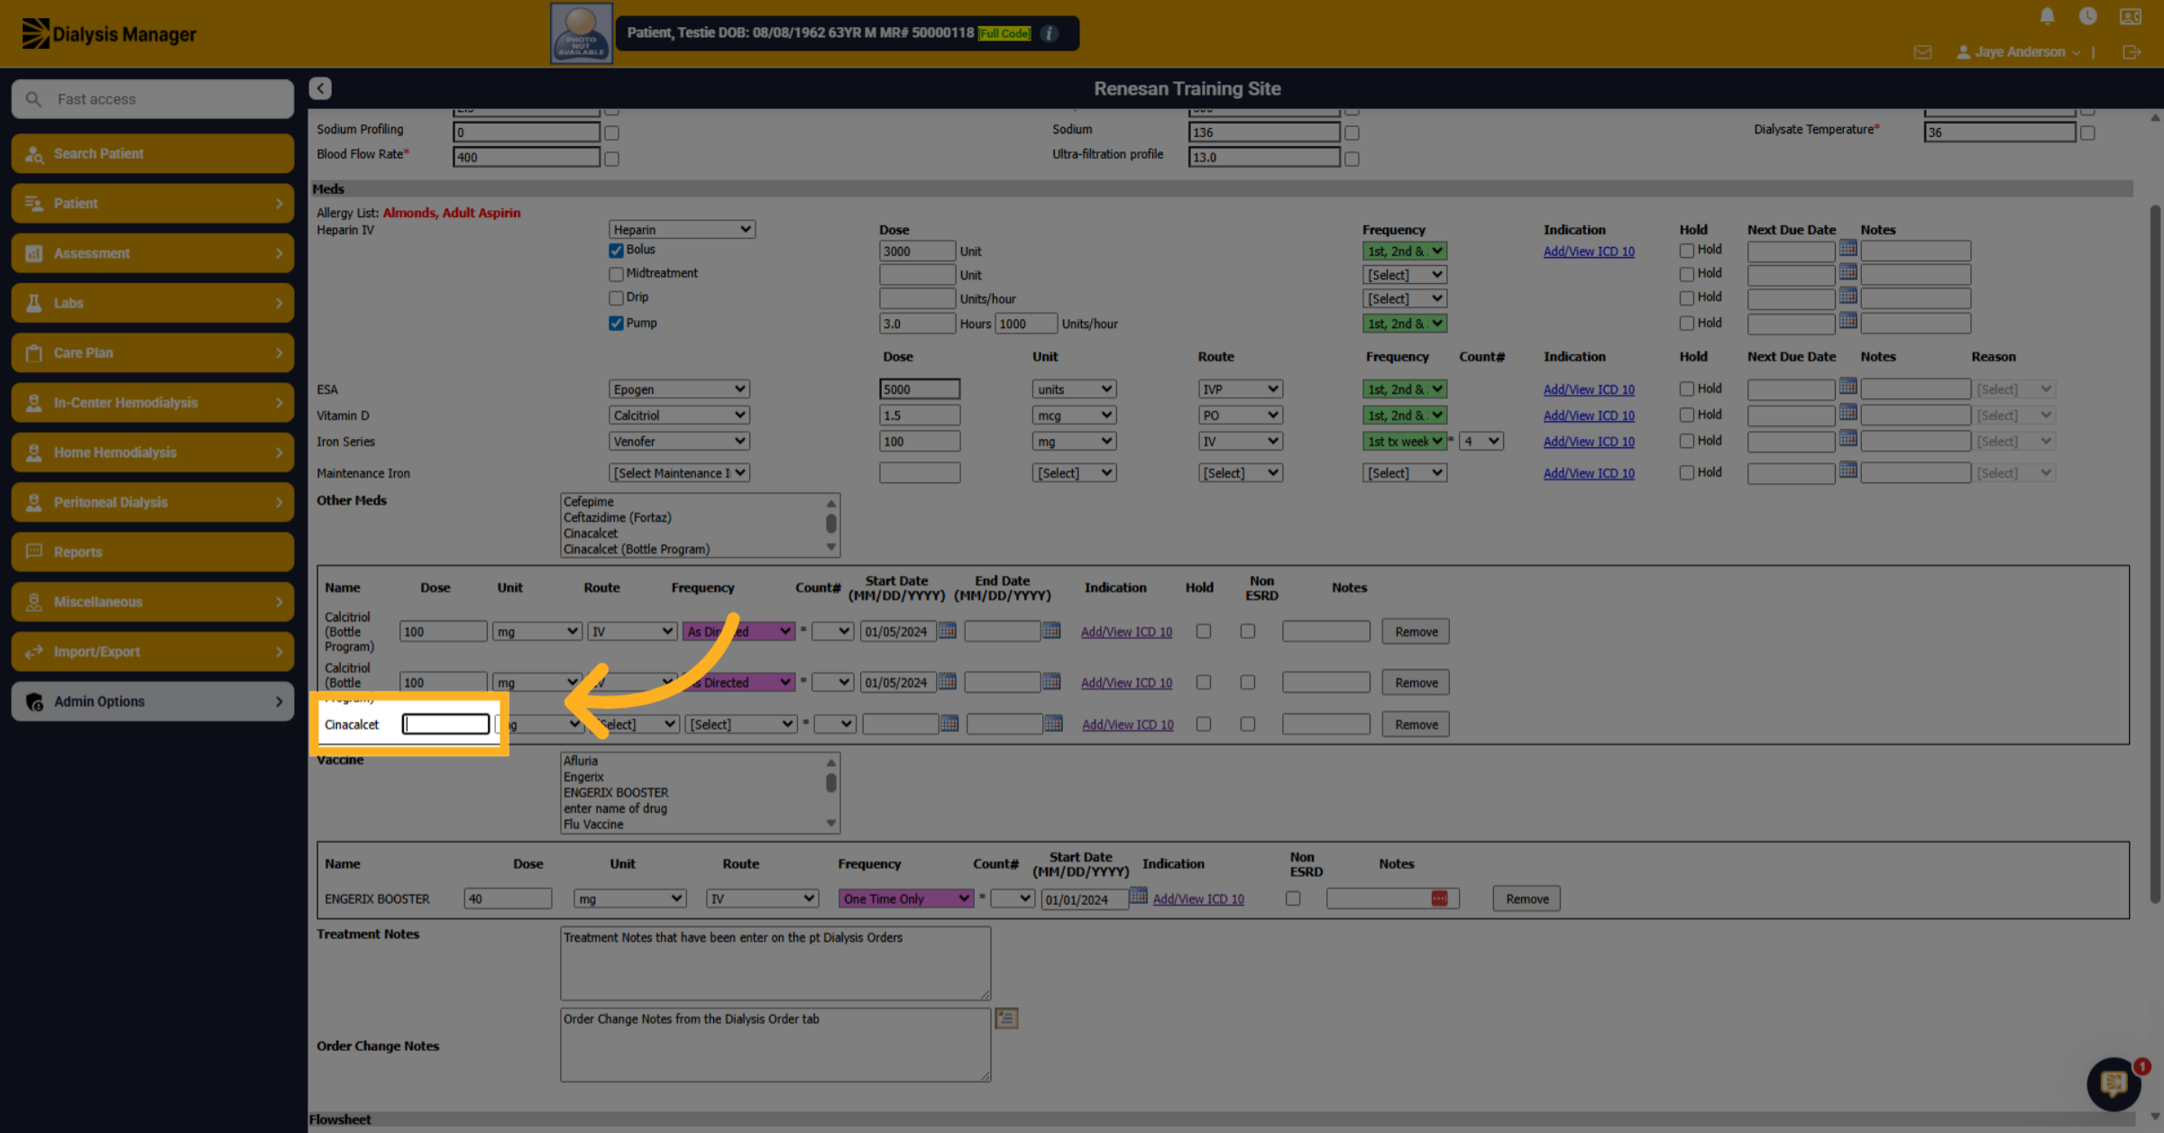Open the Reports menu

(x=152, y=552)
